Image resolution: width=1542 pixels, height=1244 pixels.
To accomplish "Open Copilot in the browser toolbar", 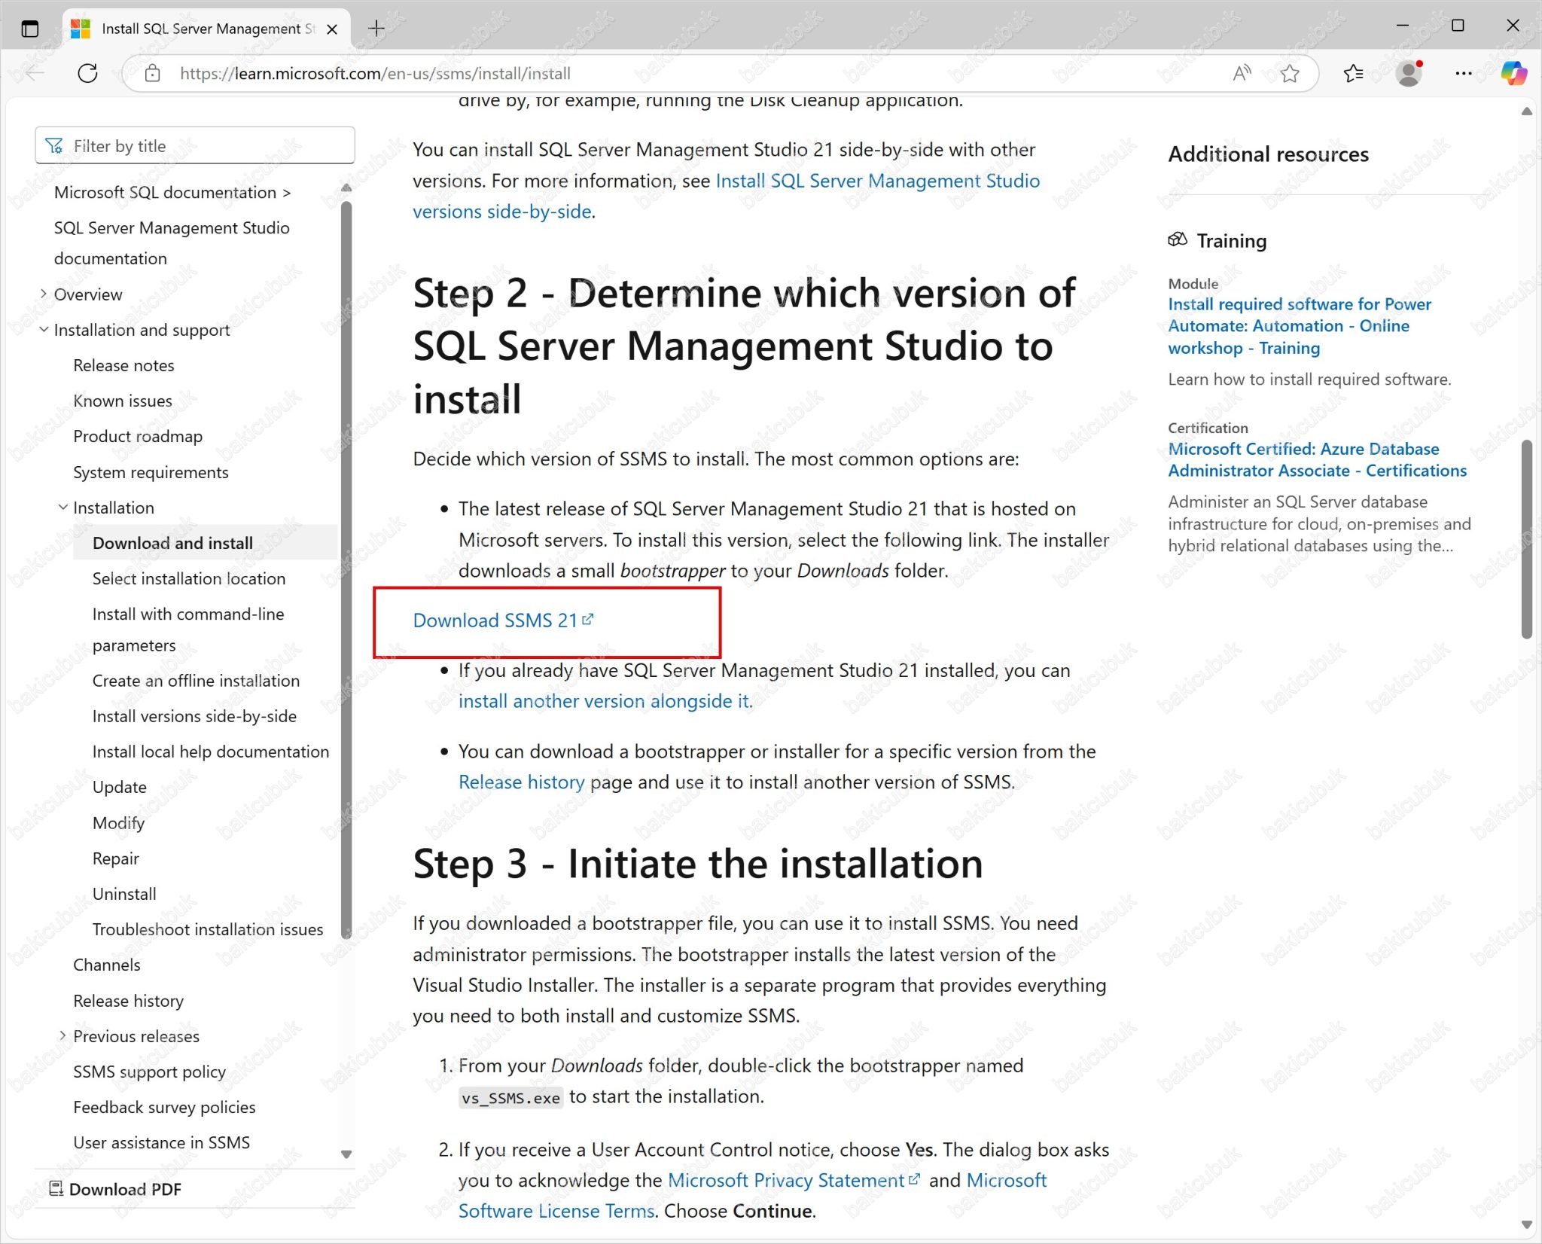I will [1513, 73].
